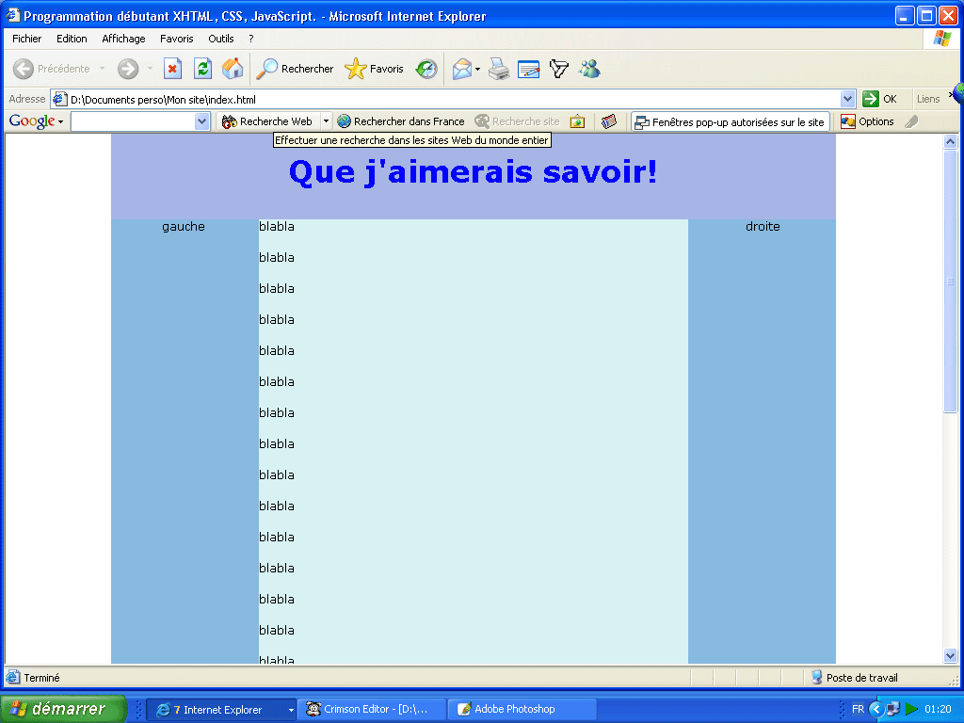Enable the Google highlighter pen
964x723 pixels.
910,120
